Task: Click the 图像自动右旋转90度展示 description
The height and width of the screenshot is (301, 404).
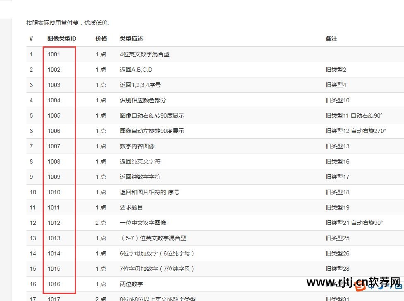Action: click(x=152, y=116)
